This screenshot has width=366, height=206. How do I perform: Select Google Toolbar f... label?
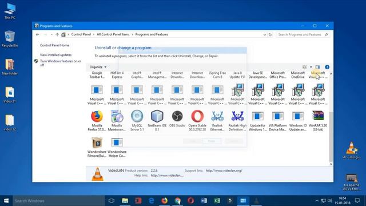coord(97,75)
